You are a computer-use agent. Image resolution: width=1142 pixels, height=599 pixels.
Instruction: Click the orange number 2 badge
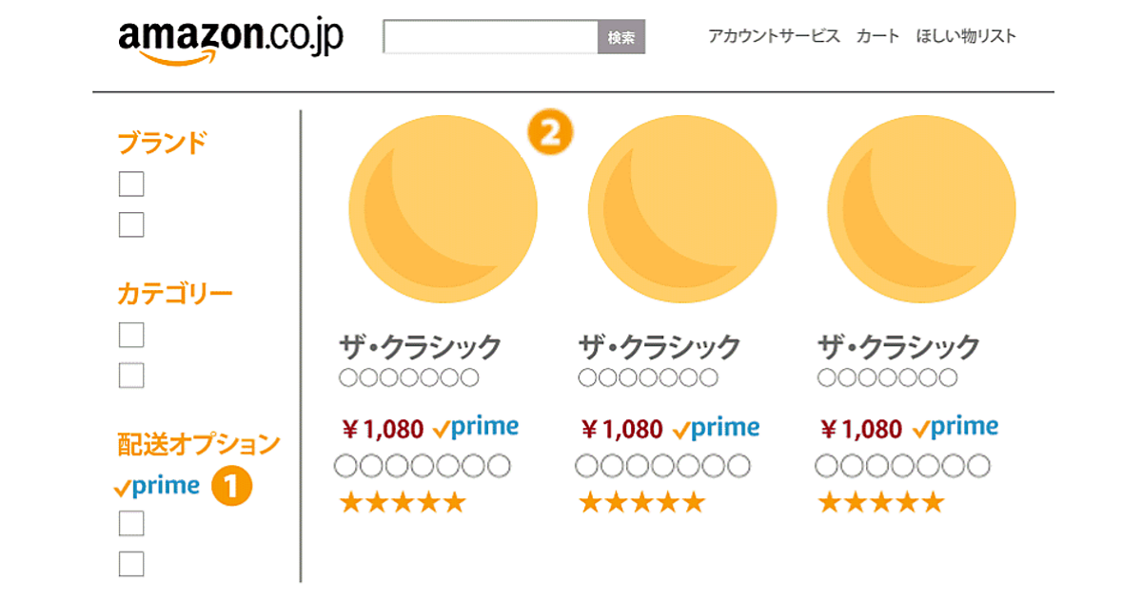click(551, 132)
